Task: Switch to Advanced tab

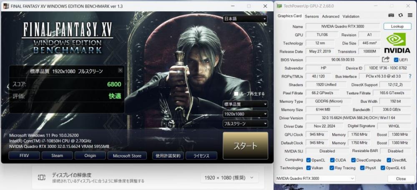Action: pos(331,16)
